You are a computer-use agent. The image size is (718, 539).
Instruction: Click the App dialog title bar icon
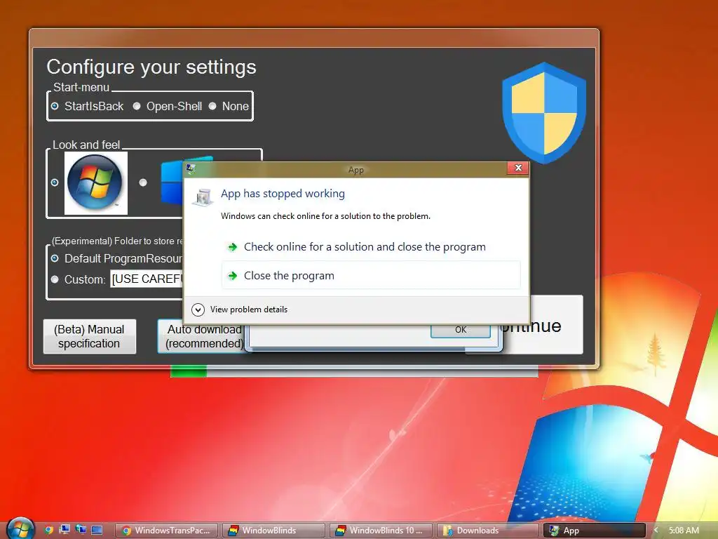coord(191,170)
